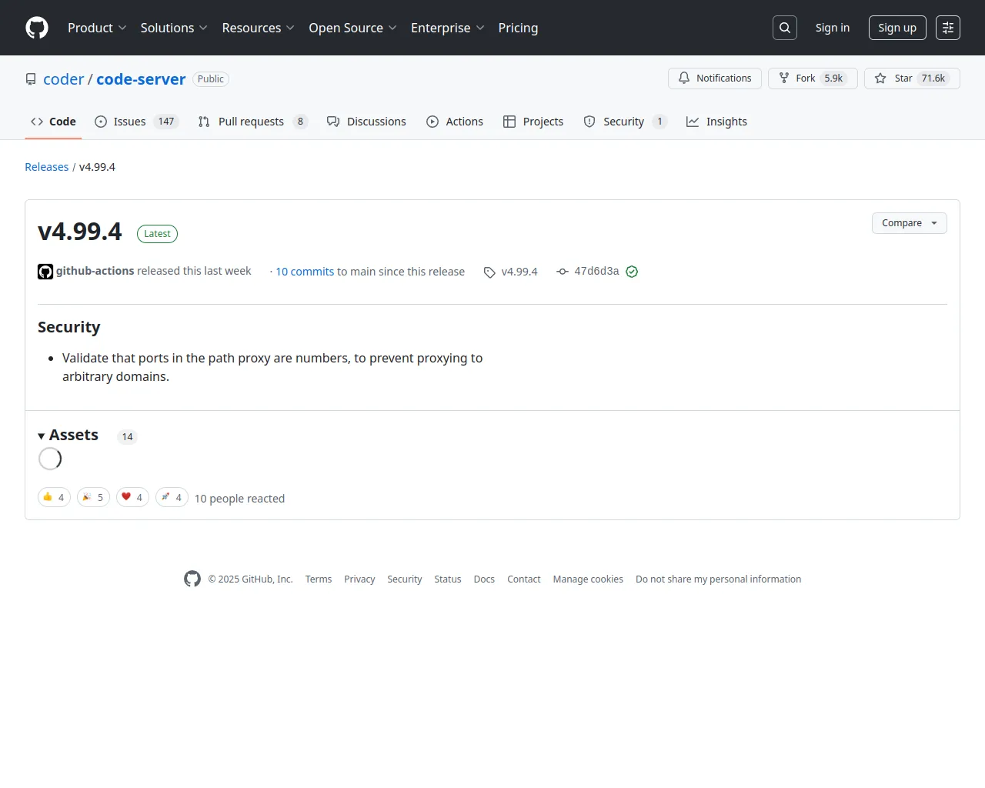Screen dimensions: 985x788
Task: Click the Assets count badge 14
Action: [x=128, y=437]
